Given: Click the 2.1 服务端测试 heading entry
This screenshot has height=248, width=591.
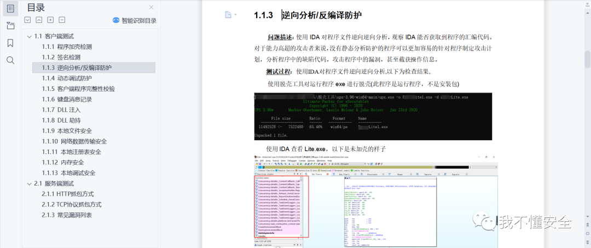Looking at the screenshot, I should tap(54, 184).
